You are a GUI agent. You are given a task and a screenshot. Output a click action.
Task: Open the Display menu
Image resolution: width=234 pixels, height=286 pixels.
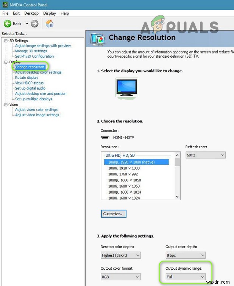(50, 13)
